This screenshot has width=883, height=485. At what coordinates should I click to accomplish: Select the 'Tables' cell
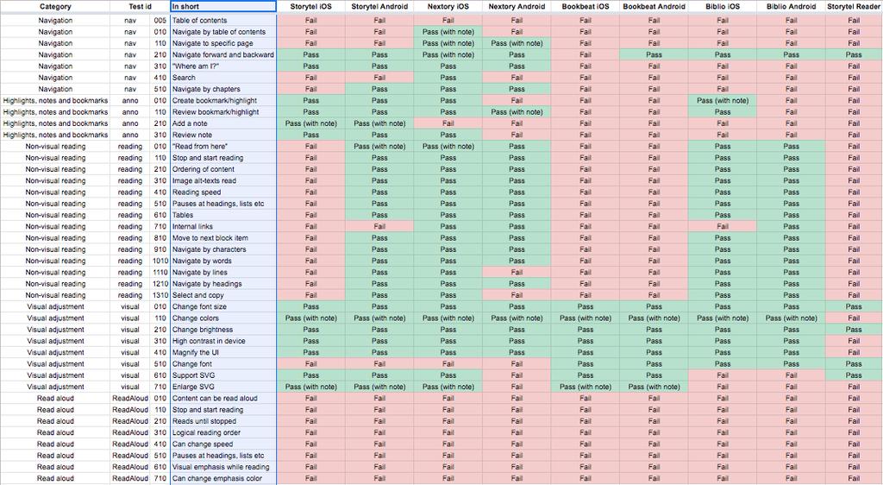tap(223, 215)
